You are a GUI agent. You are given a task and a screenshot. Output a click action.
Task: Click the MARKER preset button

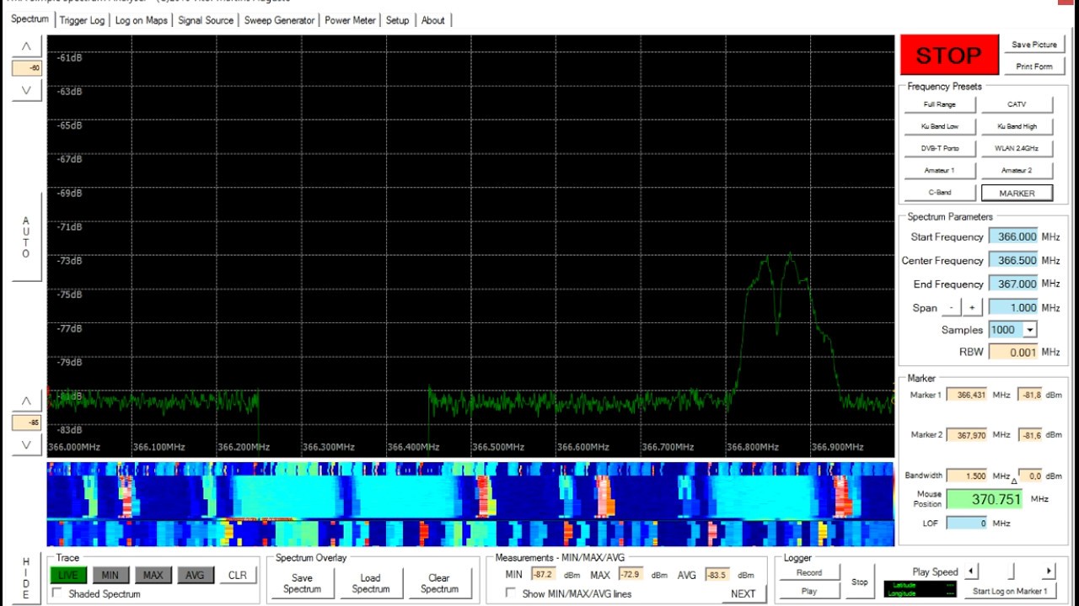point(1017,193)
